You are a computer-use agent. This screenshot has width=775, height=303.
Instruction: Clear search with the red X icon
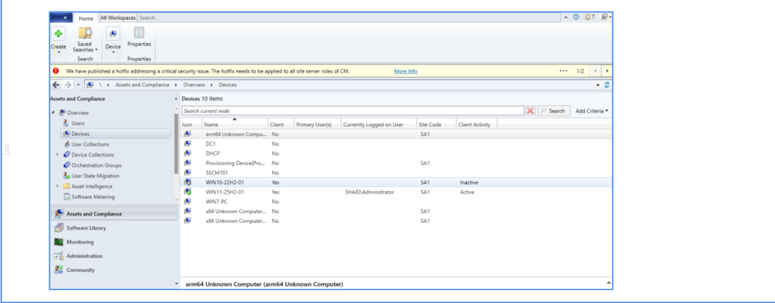point(531,110)
